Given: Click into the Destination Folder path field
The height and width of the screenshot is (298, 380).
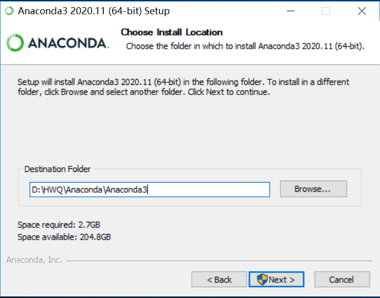Looking at the screenshot, I should click(149, 190).
